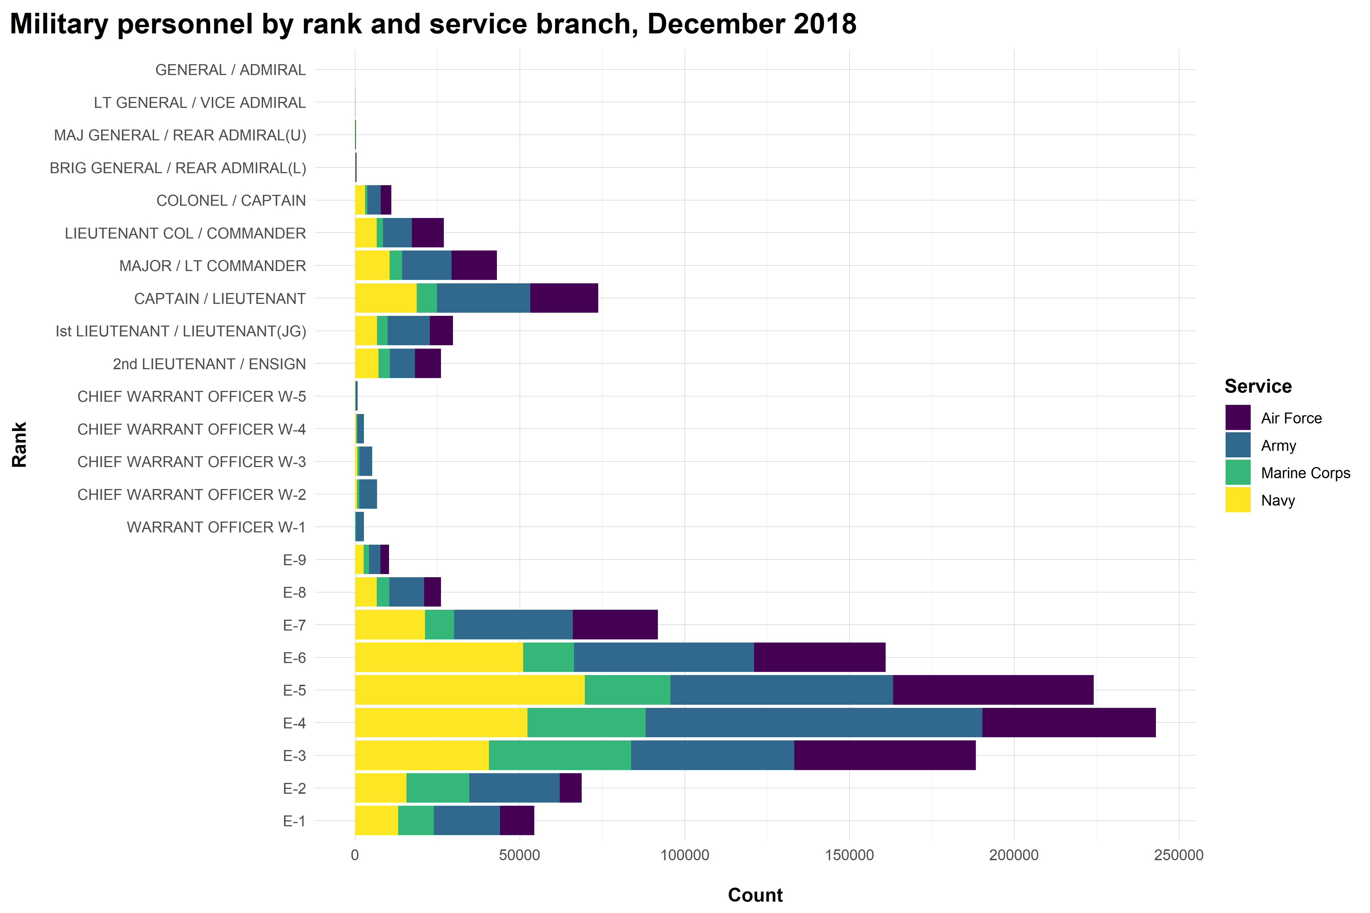The image size is (1370, 913).
Task: Click the WARRANT OFFICER W-1 label
Action: click(216, 527)
